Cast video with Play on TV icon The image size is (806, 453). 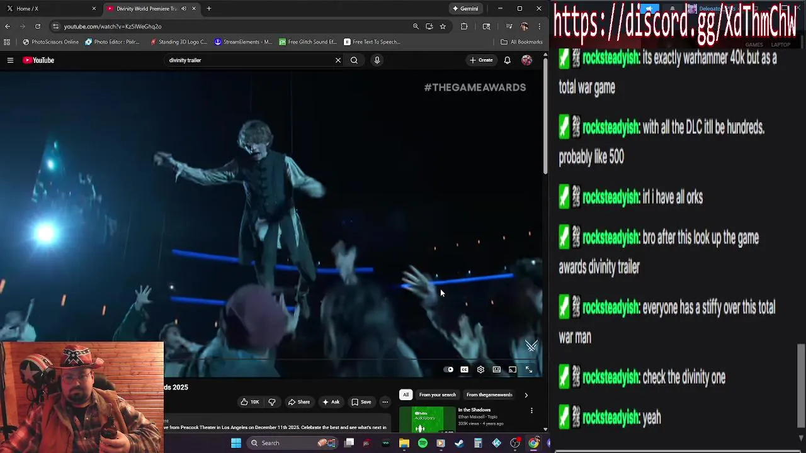tap(513, 370)
